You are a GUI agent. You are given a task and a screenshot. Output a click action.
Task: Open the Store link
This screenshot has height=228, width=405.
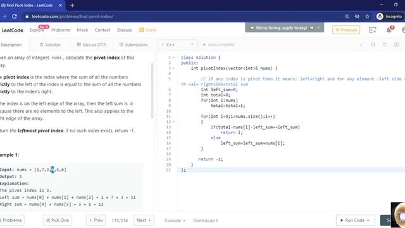(147, 30)
